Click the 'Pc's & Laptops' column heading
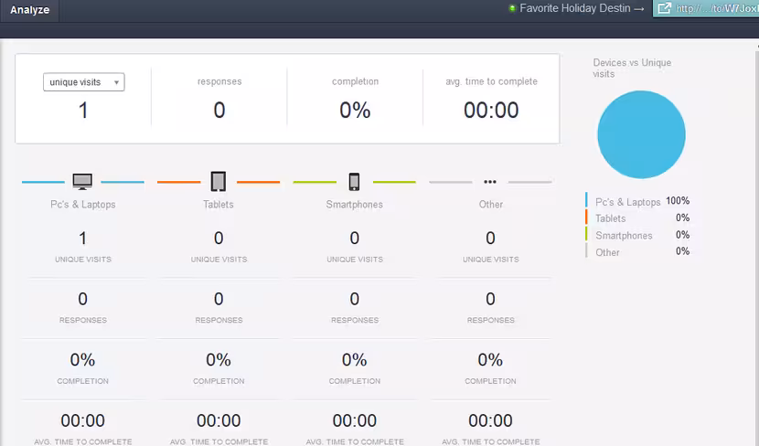This screenshot has width=759, height=446. (83, 204)
